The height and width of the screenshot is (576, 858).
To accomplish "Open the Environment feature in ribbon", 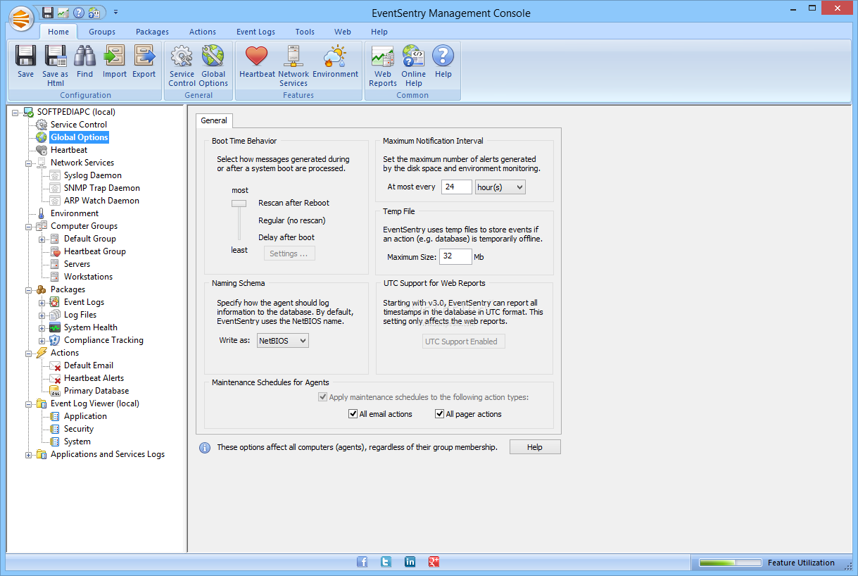I will (336, 62).
